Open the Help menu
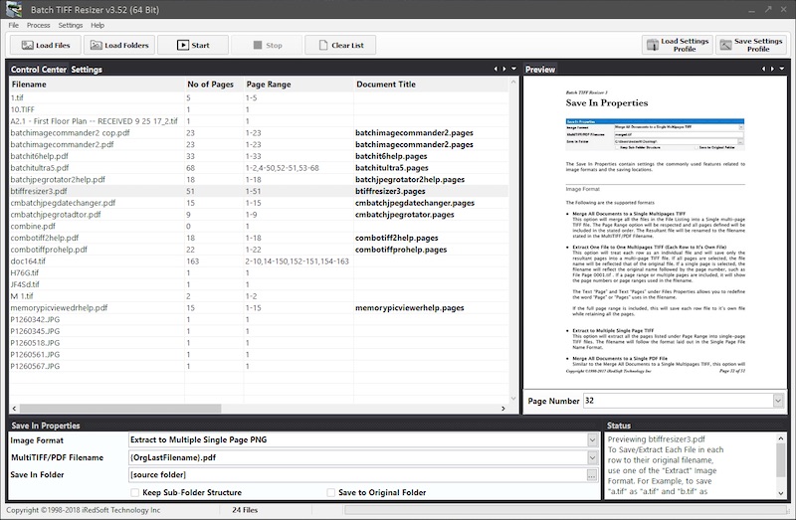This screenshot has height=520, width=796. 98,25
